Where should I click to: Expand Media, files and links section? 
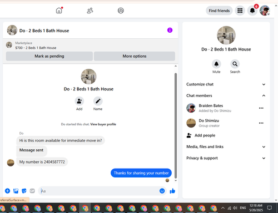226,147
